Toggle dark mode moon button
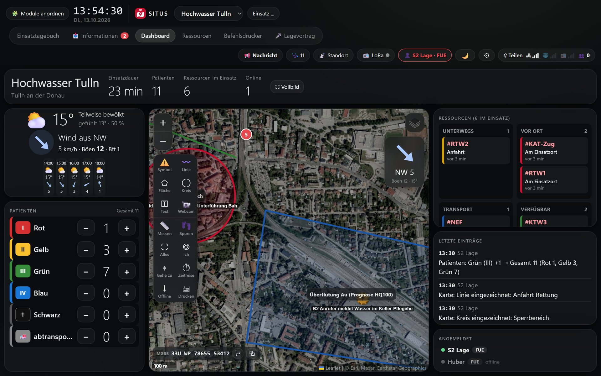The height and width of the screenshot is (376, 601). pos(465,55)
